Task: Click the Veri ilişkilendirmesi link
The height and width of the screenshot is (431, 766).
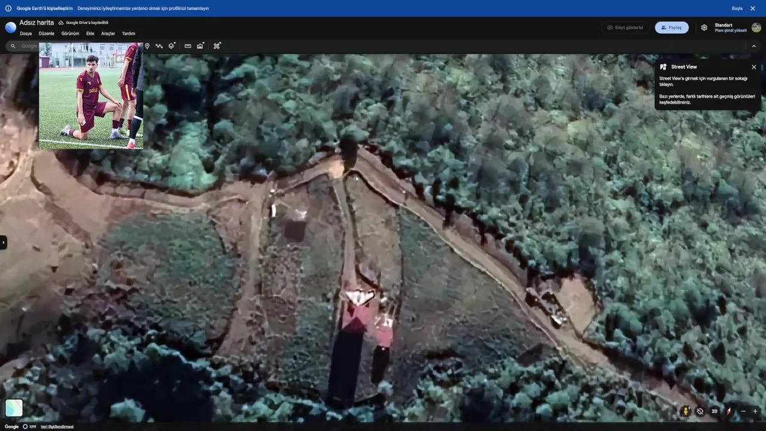Action: point(57,427)
